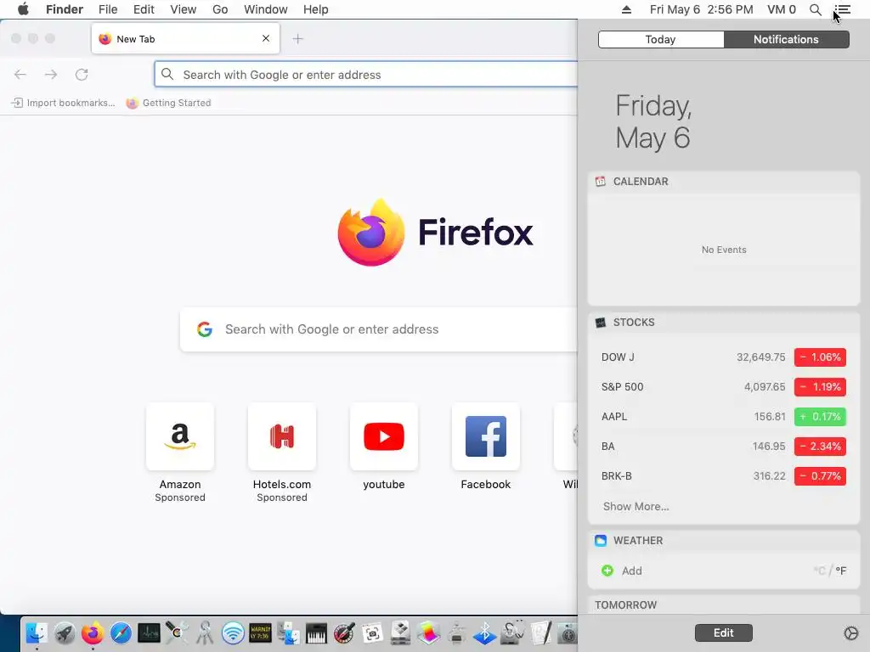Open the Window menu

tap(266, 9)
